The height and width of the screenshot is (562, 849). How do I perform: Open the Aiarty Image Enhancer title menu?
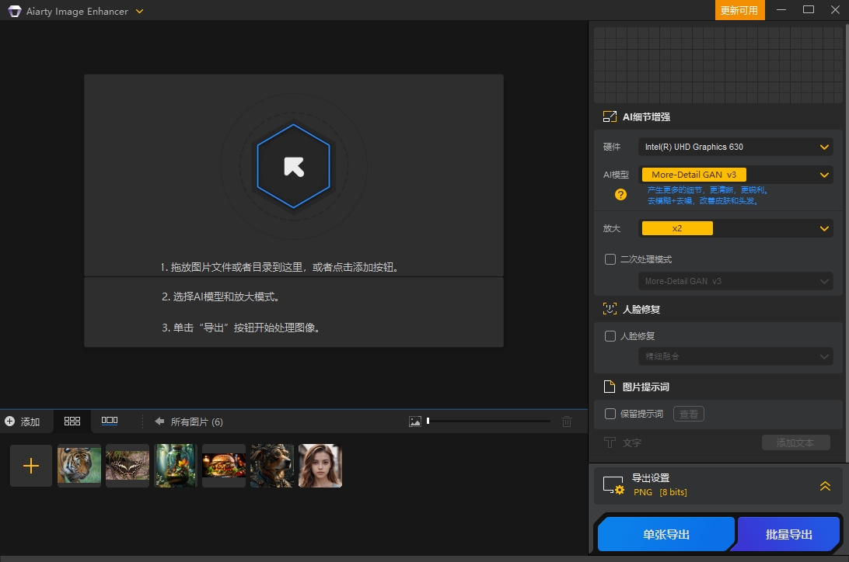click(x=139, y=12)
